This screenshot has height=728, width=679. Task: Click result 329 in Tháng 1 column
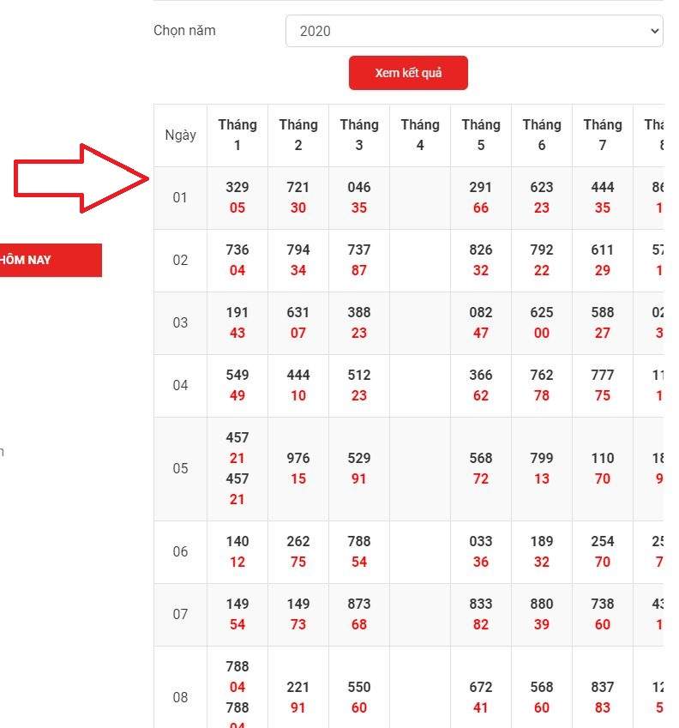237,187
